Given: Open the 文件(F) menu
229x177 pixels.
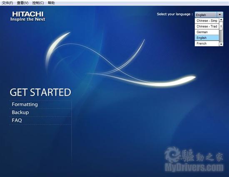Looking at the screenshot, I should [x=7, y=3].
